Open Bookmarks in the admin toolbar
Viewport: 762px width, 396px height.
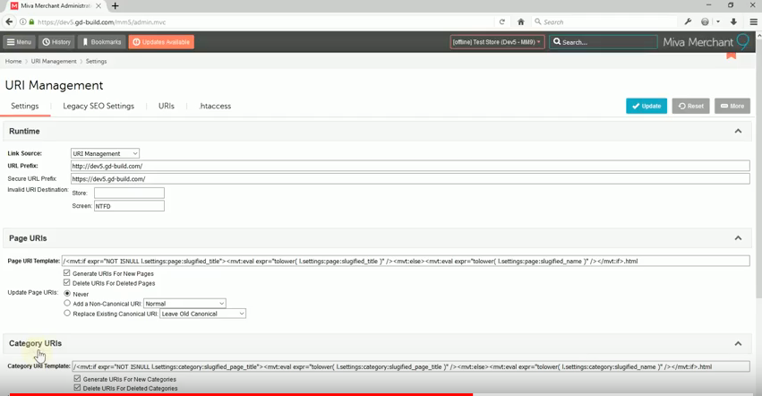[x=101, y=42]
